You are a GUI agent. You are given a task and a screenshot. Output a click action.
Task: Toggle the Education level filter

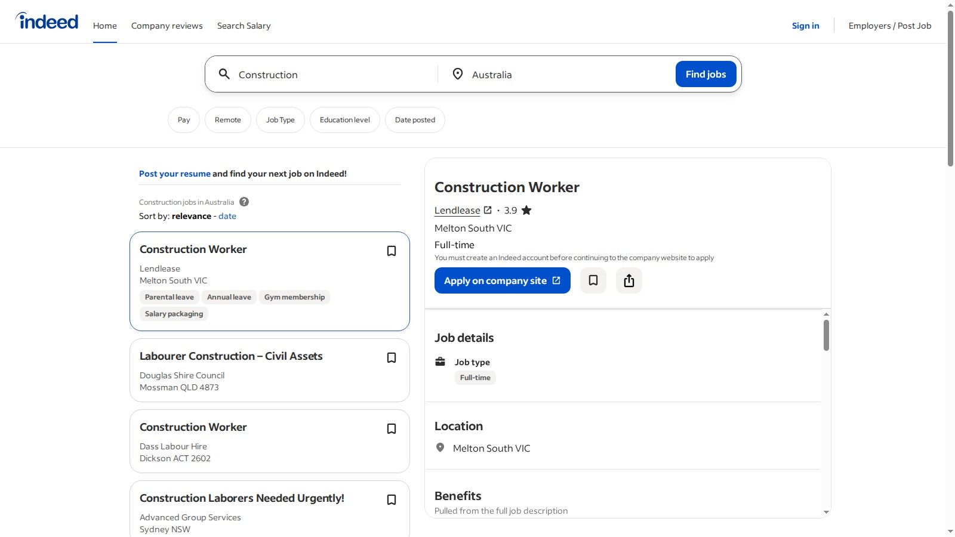[344, 119]
